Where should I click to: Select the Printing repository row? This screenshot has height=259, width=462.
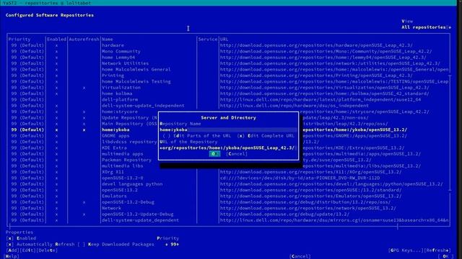pos(228,75)
